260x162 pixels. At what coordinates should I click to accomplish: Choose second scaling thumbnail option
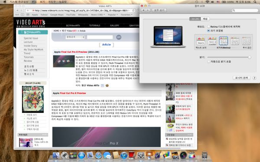pyautogui.click(x=212, y=41)
